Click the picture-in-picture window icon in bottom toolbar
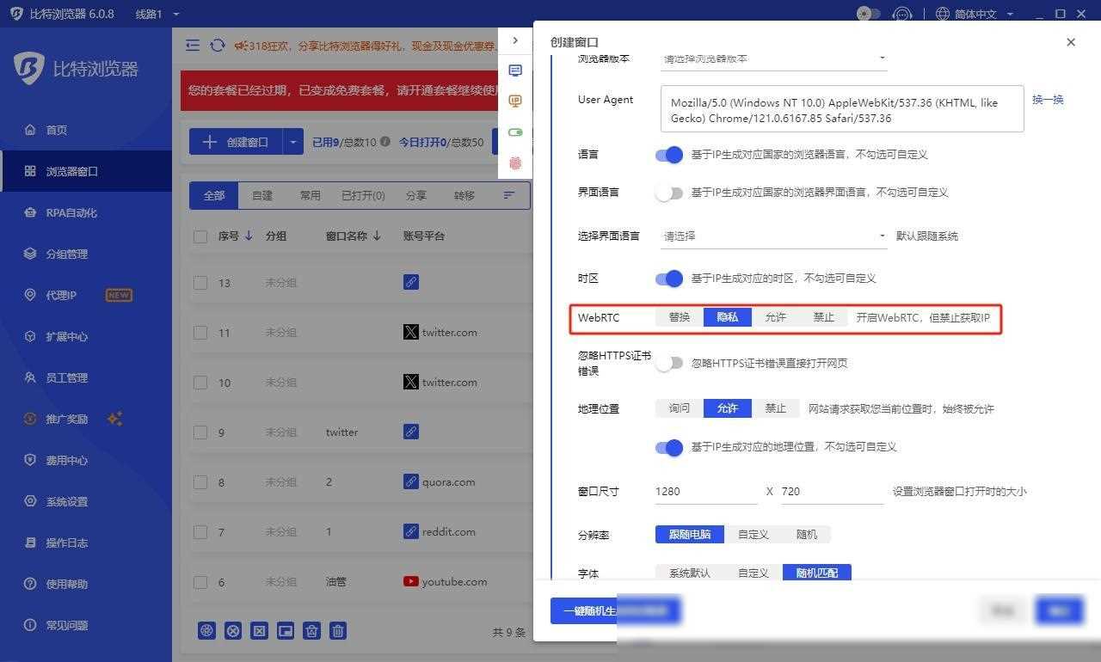The image size is (1101, 662). point(286,631)
